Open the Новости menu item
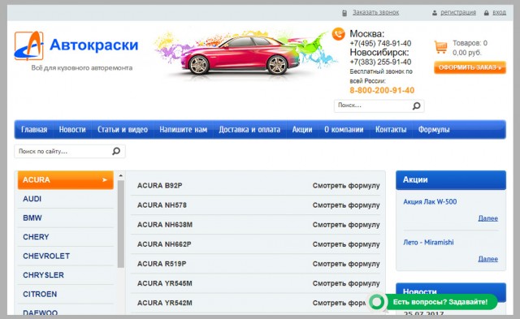Screen dimensions: 520x319 click(x=72, y=130)
